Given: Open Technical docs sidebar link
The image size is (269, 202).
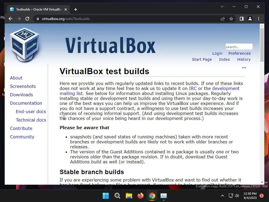Looking at the screenshot, I should pyautogui.click(x=31, y=120).
